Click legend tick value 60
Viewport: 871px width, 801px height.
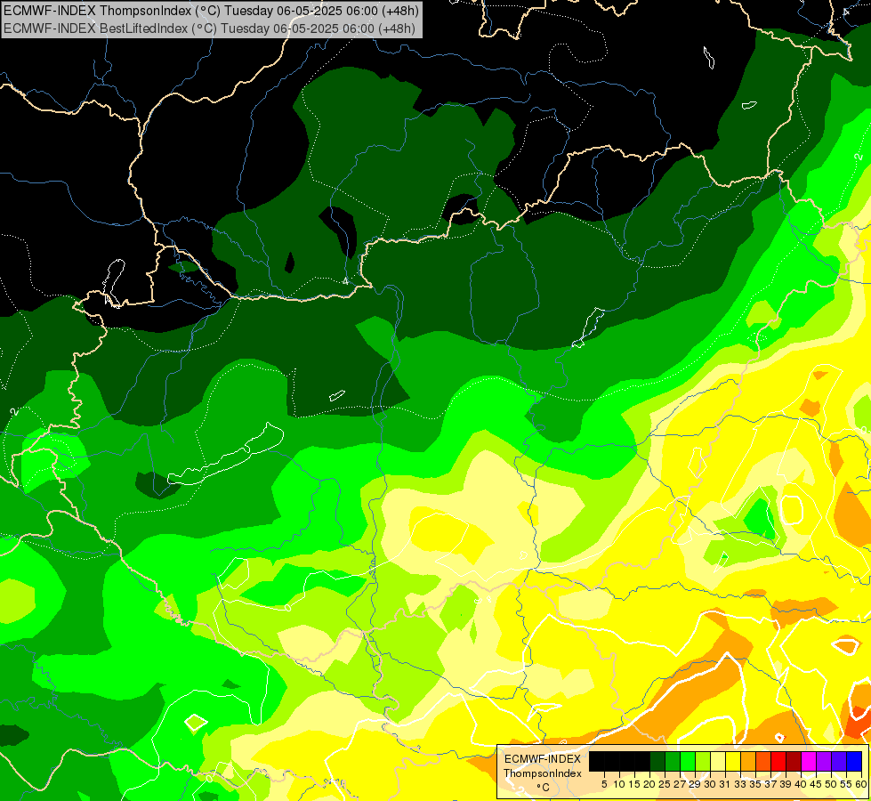coord(861,784)
